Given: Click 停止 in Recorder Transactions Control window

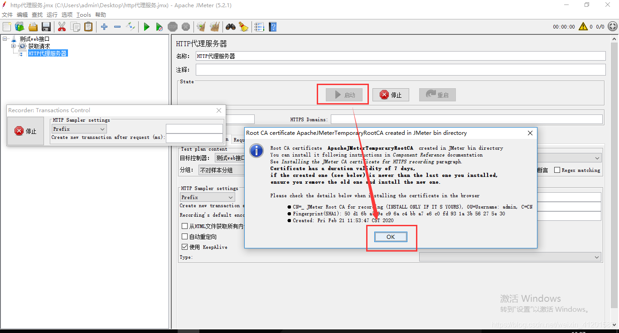Looking at the screenshot, I should pyautogui.click(x=25, y=131).
